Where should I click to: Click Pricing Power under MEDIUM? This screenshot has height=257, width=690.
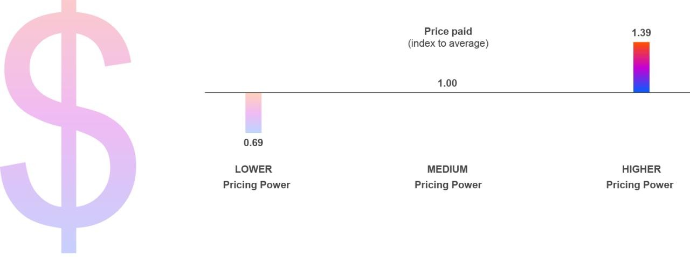point(448,185)
